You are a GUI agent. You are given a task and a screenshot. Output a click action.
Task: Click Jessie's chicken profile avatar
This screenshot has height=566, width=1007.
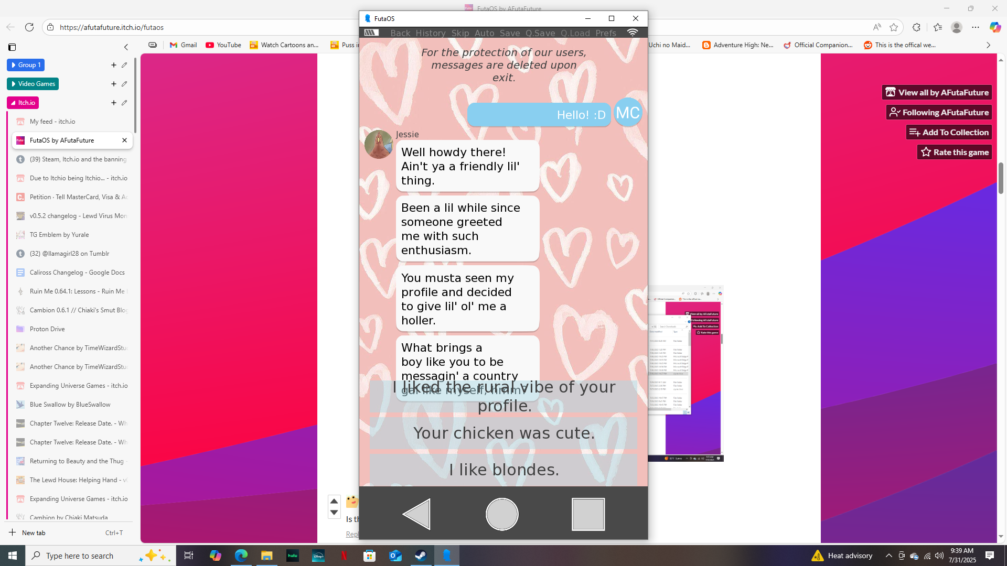point(378,144)
